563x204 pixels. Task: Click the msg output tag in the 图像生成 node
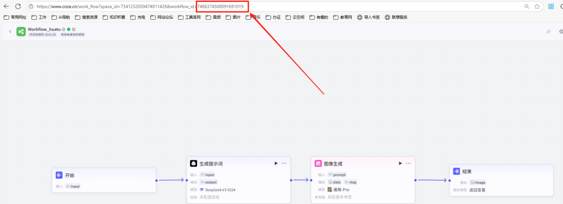point(350,182)
